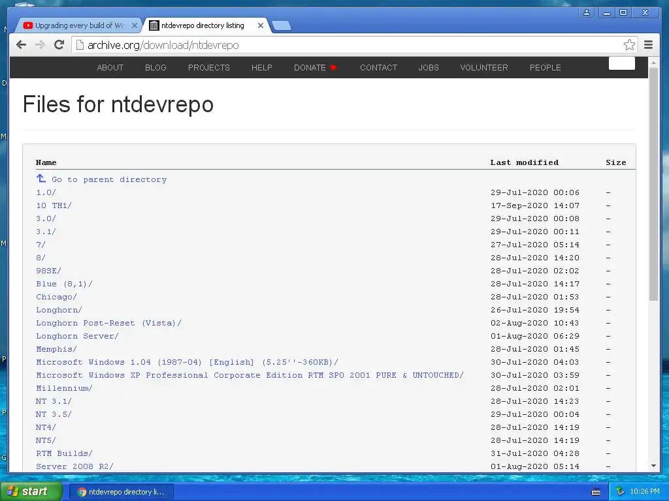Open the 3.0/ folder
This screenshot has height=501, width=669.
pos(46,219)
